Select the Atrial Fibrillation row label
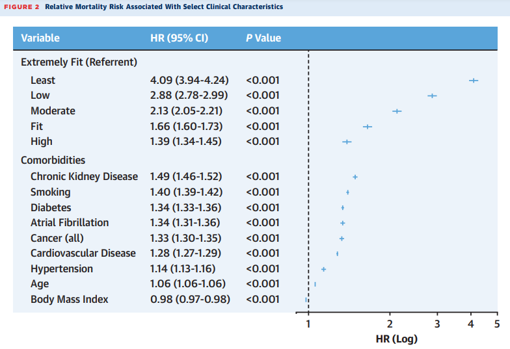The height and width of the screenshot is (349, 510). pyautogui.click(x=70, y=223)
